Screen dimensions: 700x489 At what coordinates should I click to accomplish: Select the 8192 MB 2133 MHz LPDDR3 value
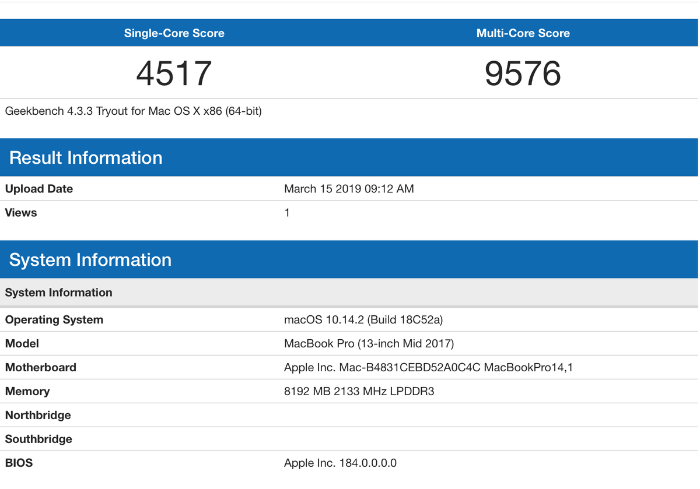(359, 391)
